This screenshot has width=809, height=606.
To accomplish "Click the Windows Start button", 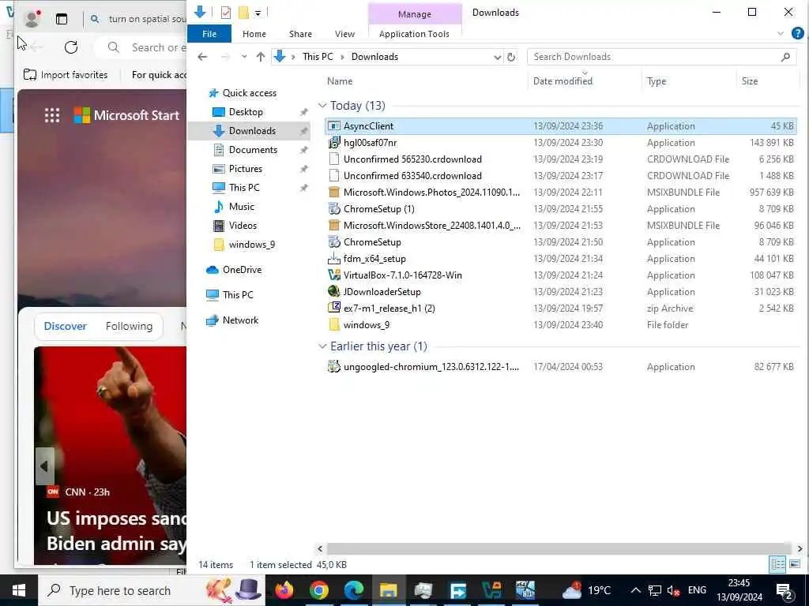I will tap(19, 590).
